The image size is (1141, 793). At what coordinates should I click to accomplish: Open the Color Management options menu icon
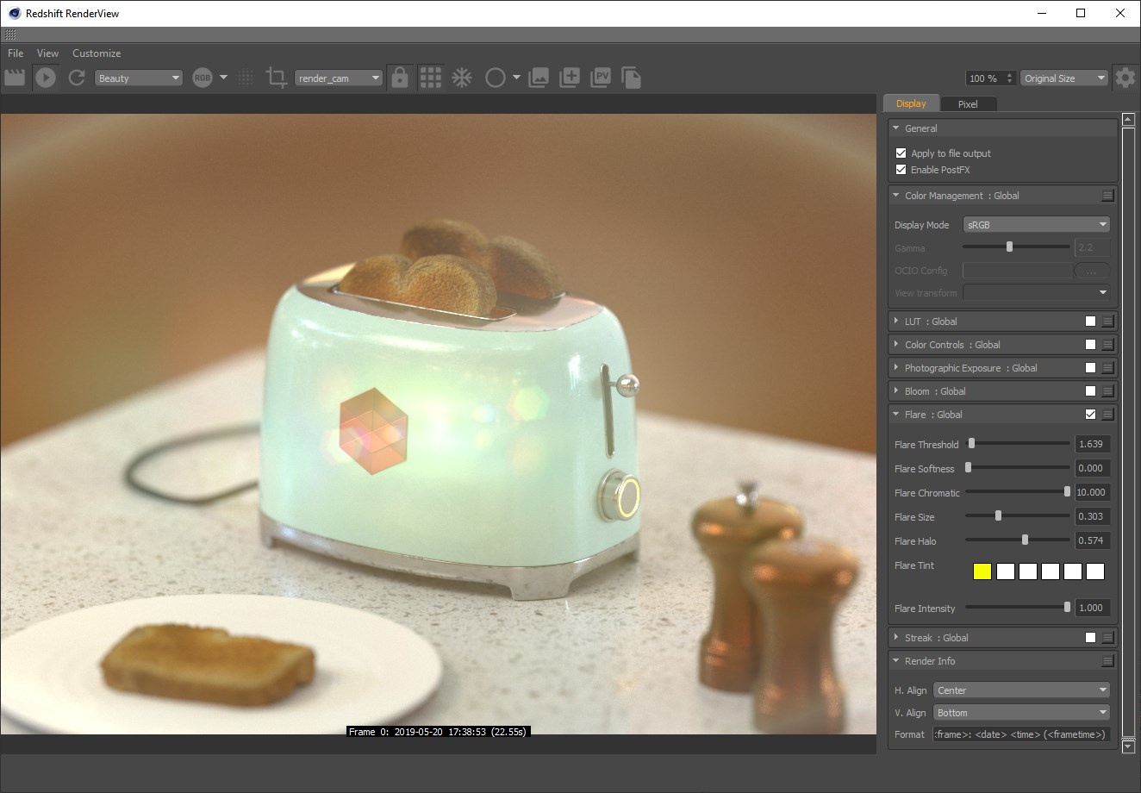point(1108,196)
